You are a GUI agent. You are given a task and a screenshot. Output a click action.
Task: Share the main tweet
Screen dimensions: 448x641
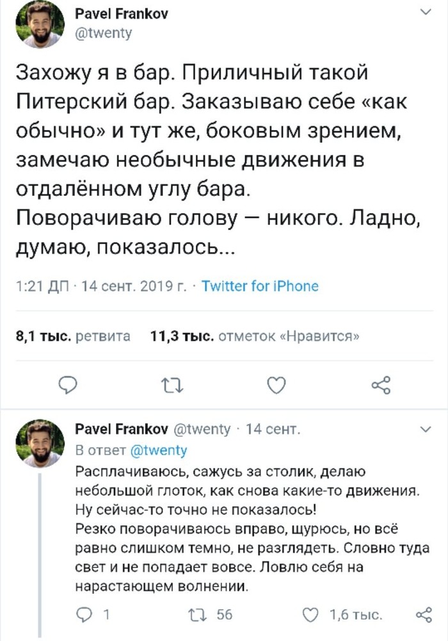(x=380, y=384)
